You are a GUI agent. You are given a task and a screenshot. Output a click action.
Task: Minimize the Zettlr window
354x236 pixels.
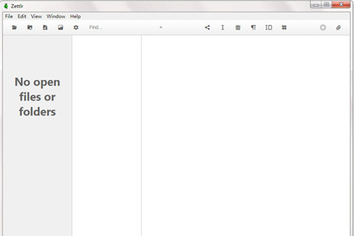316,5
